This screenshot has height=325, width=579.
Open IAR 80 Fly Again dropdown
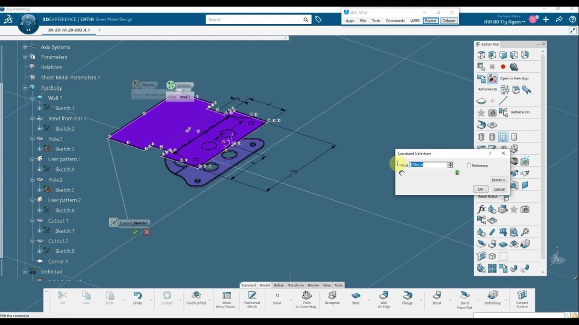[x=504, y=22]
